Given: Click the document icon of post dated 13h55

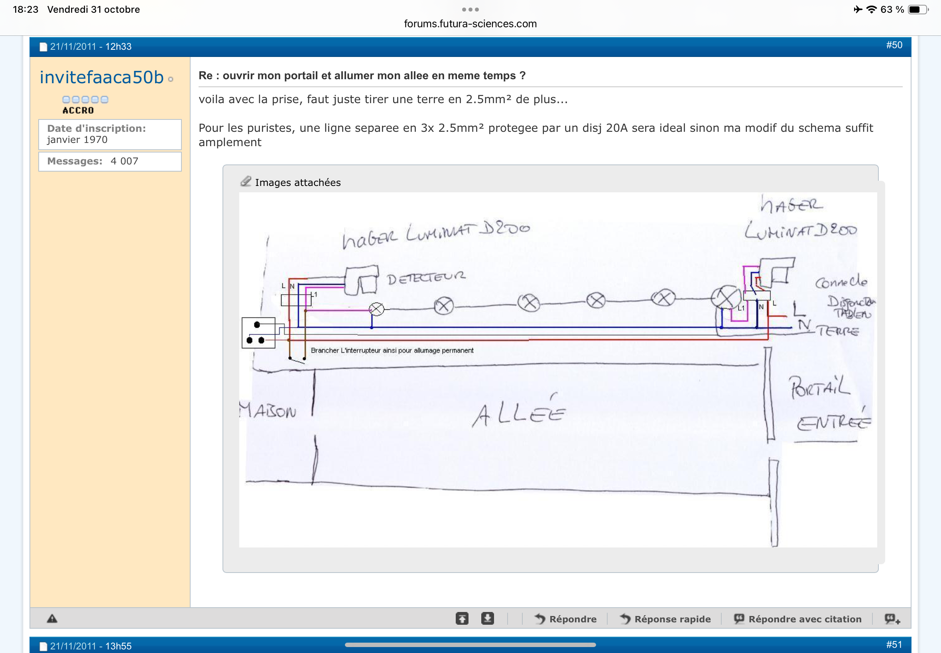Looking at the screenshot, I should click(x=43, y=646).
